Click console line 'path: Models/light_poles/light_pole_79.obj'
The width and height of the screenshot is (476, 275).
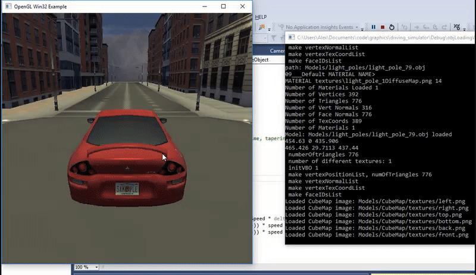point(355,68)
